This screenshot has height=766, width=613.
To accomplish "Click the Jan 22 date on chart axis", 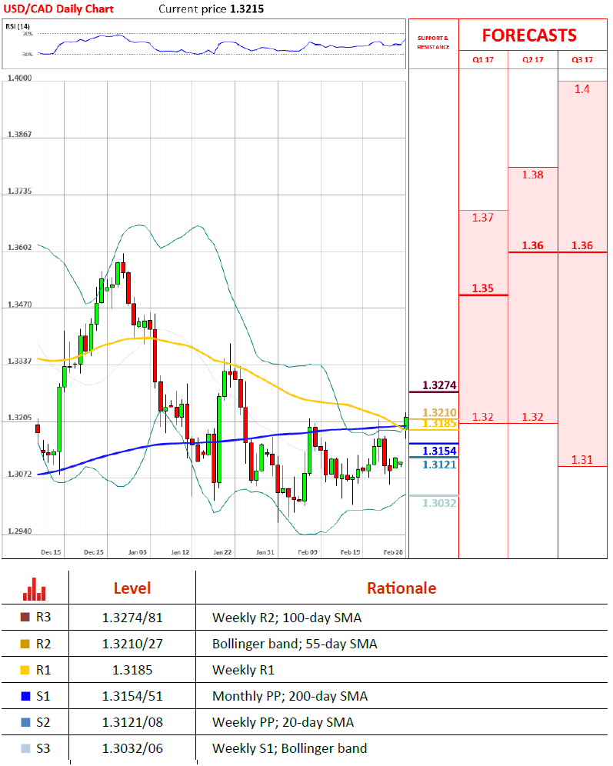I will (223, 552).
